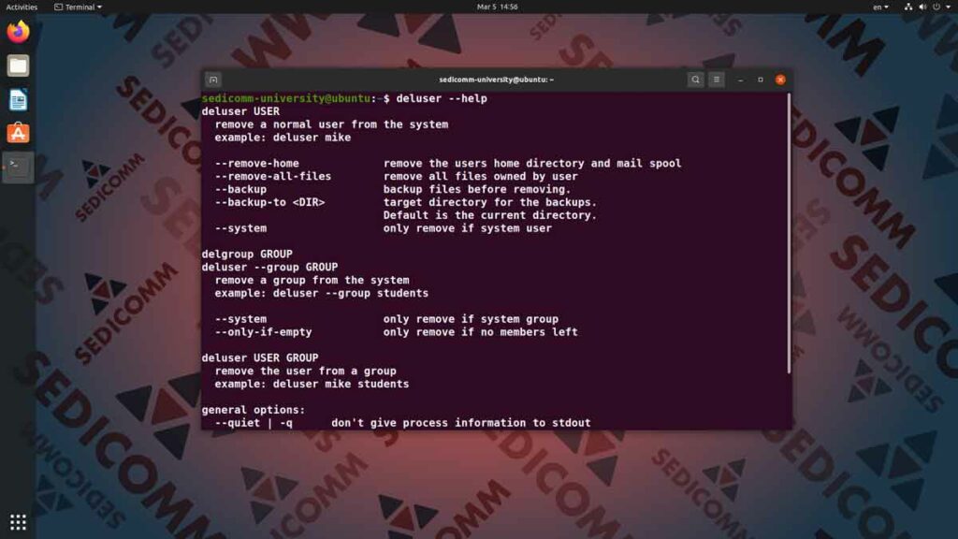Minimize the terminal window
This screenshot has height=539, width=958.
(741, 80)
